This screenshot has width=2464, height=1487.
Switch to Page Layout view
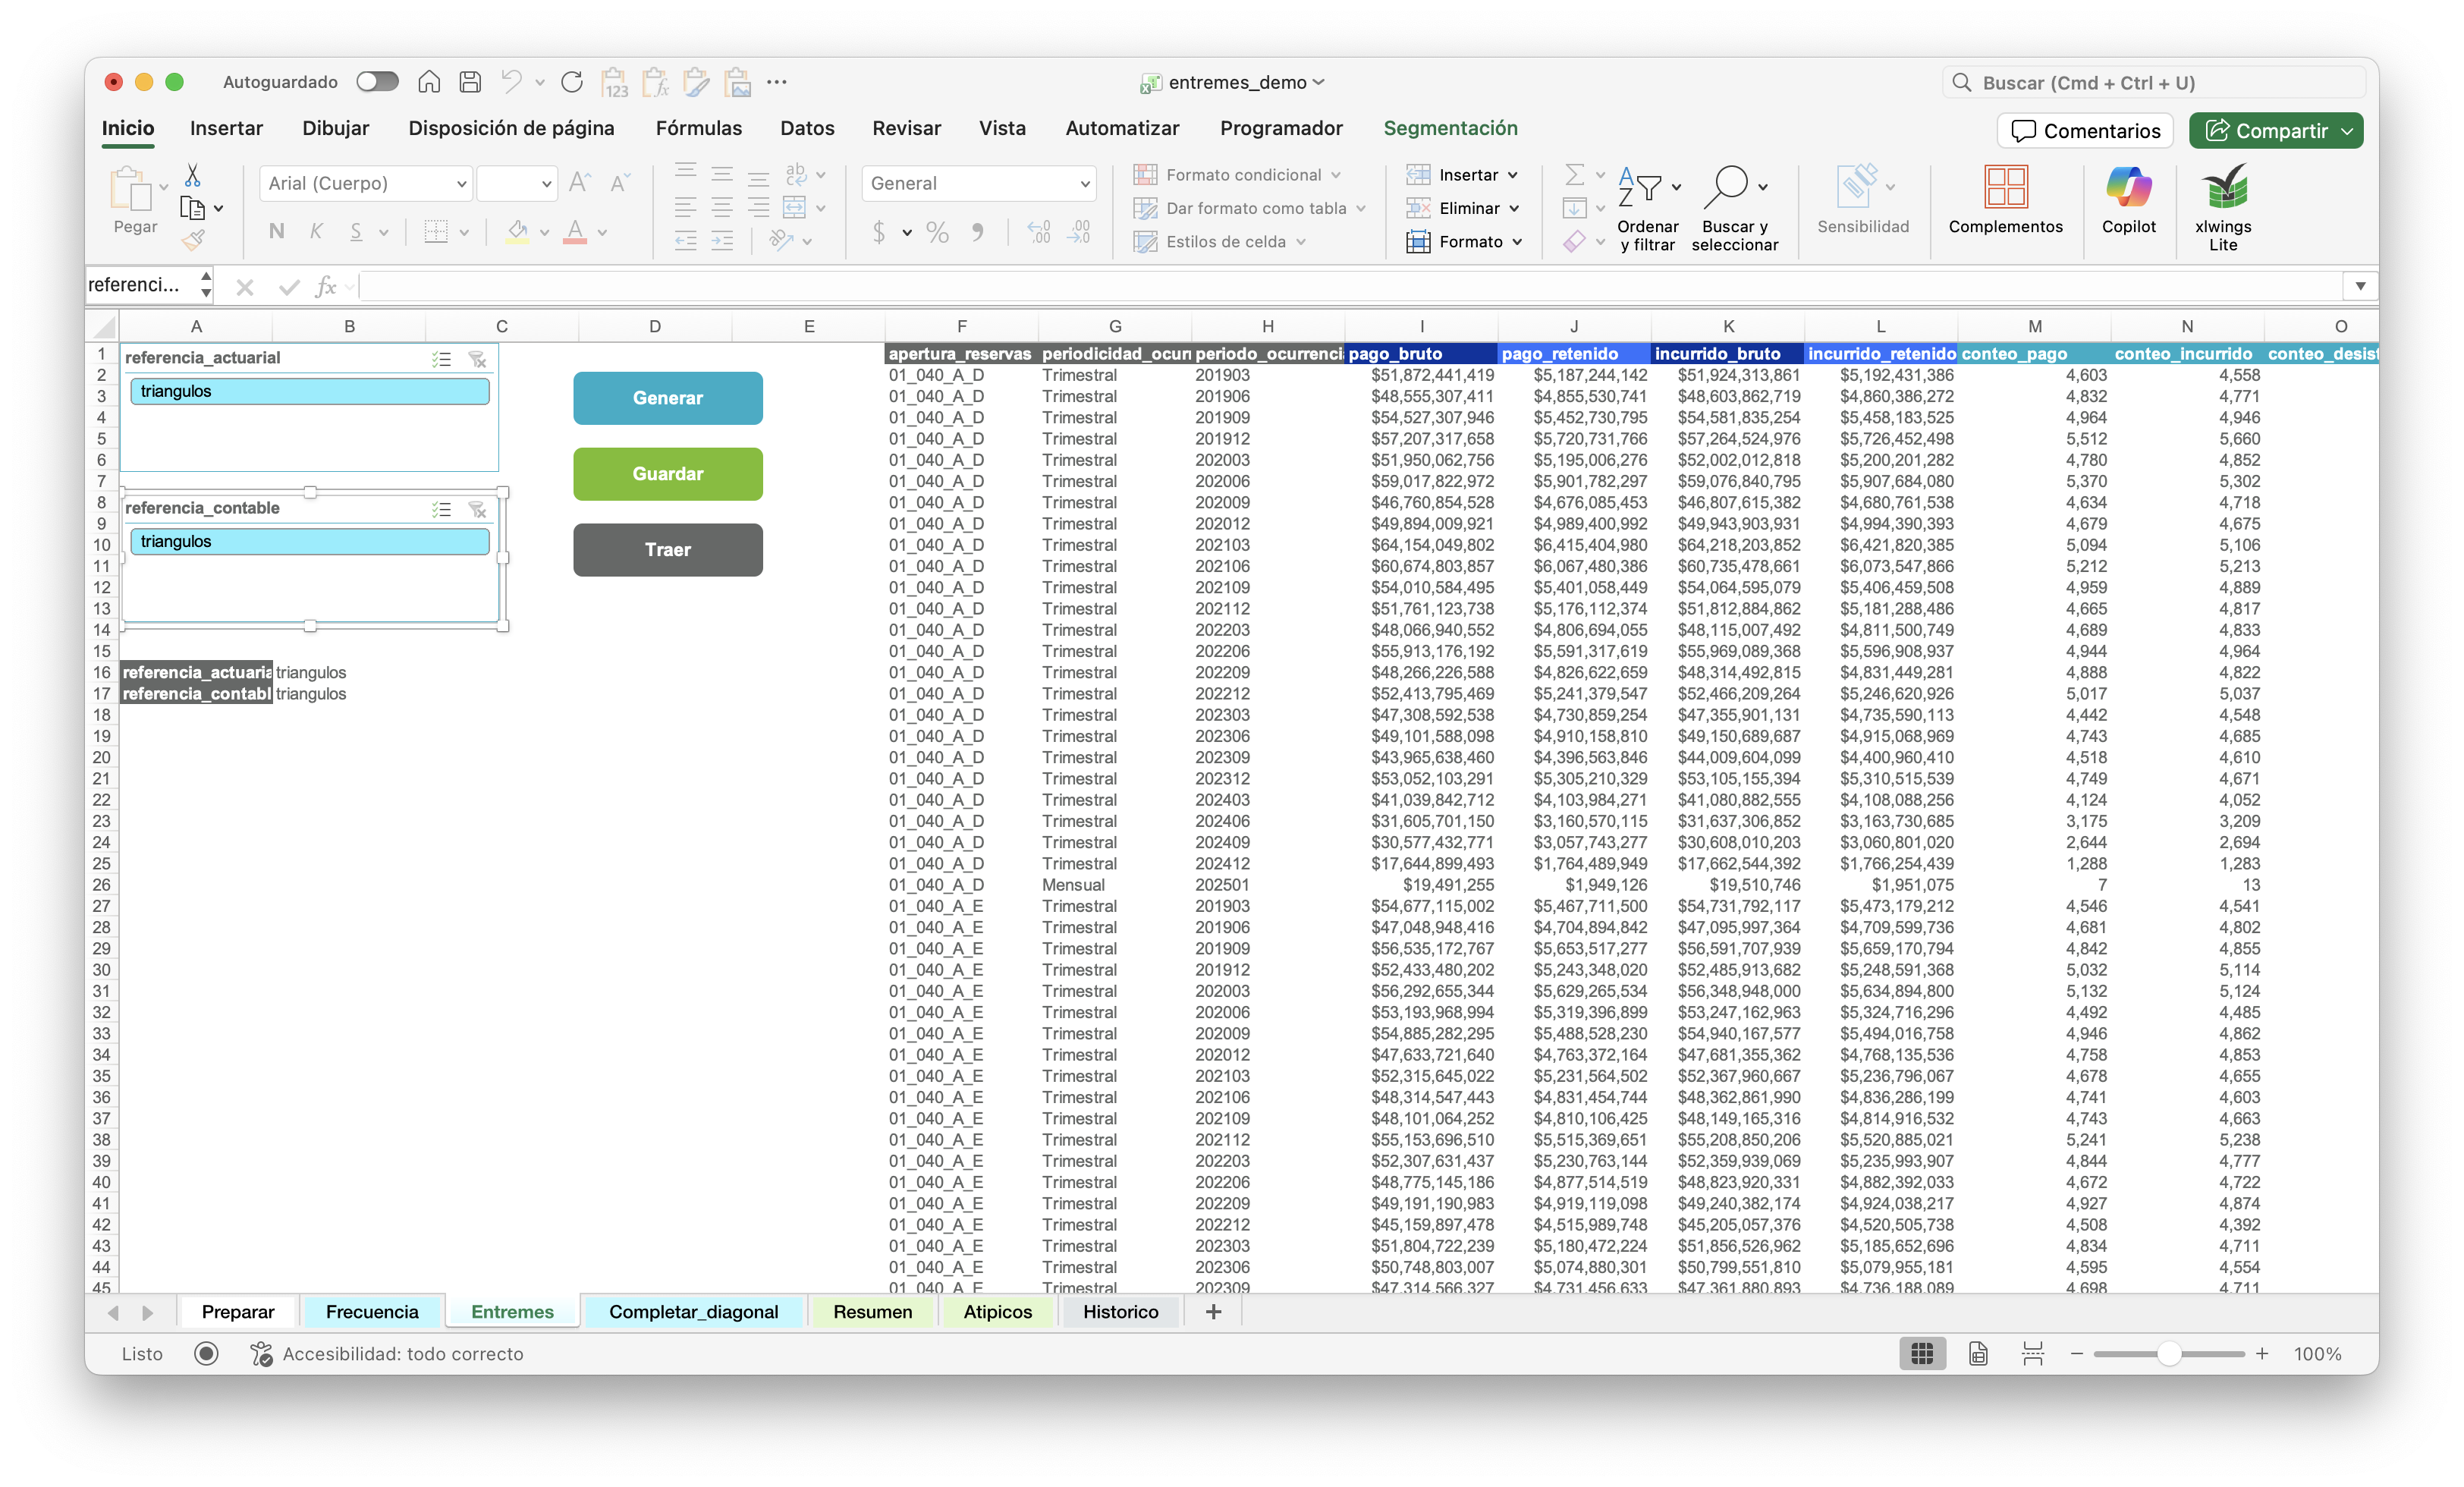(x=1978, y=1353)
